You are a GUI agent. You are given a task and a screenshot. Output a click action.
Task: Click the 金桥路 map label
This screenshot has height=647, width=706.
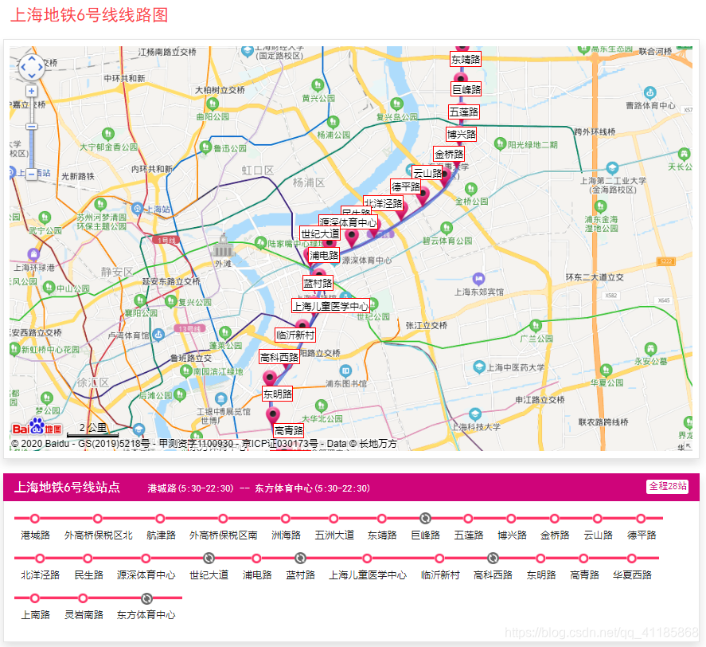[x=448, y=155]
